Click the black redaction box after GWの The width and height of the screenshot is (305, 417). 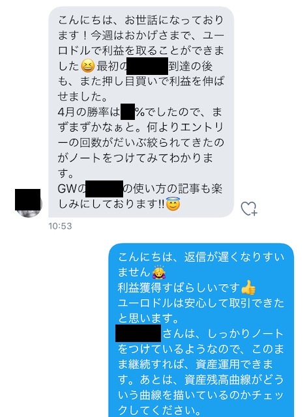click(x=104, y=189)
